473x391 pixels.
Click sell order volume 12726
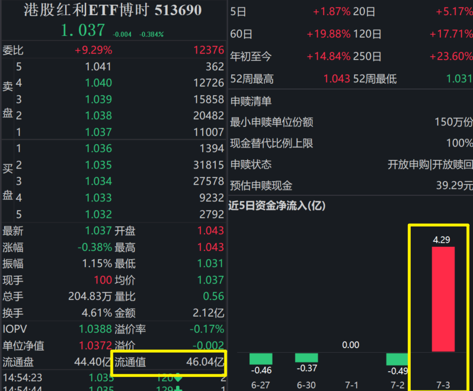coord(209,83)
